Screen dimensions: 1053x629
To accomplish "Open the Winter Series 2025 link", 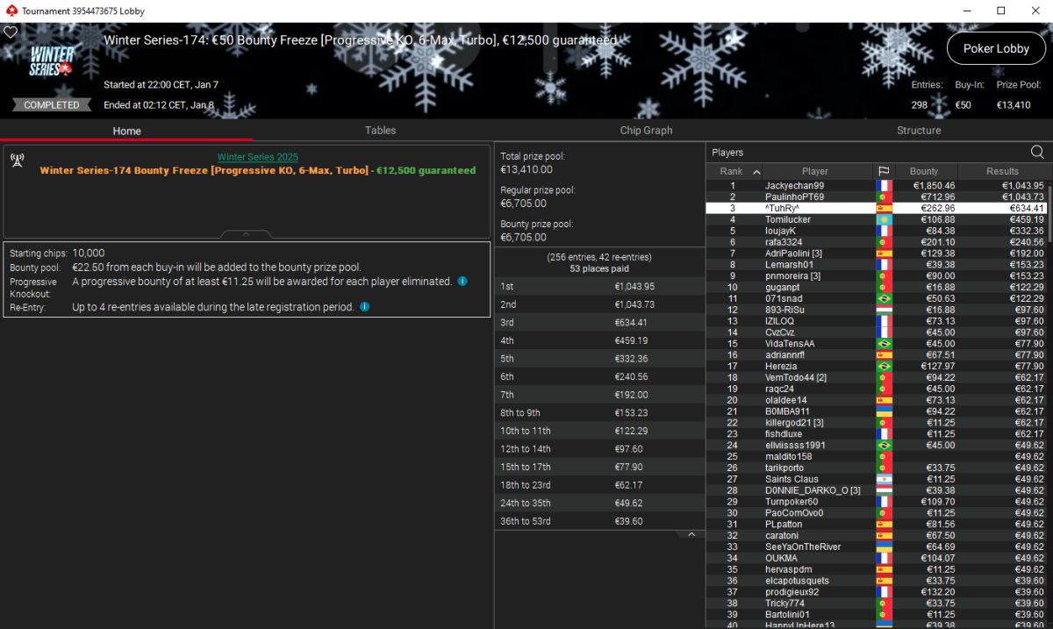I will tap(257, 157).
